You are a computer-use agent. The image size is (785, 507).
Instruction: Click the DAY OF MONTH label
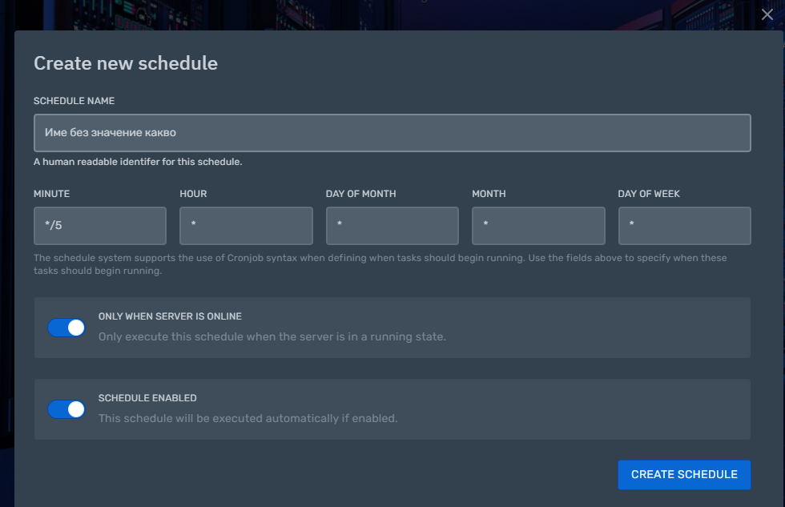(361, 194)
